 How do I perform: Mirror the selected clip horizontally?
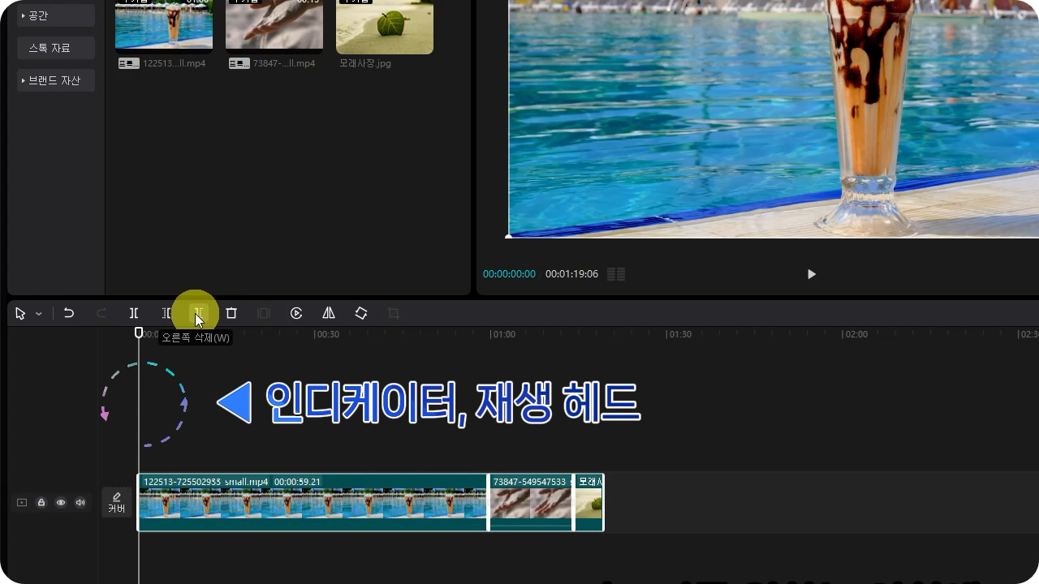pos(329,313)
